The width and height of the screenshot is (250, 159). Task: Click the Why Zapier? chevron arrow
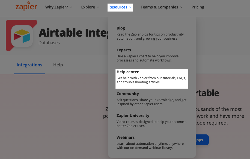[71, 7]
